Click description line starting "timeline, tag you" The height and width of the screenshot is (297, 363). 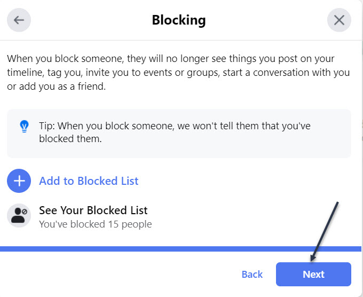click(179, 72)
